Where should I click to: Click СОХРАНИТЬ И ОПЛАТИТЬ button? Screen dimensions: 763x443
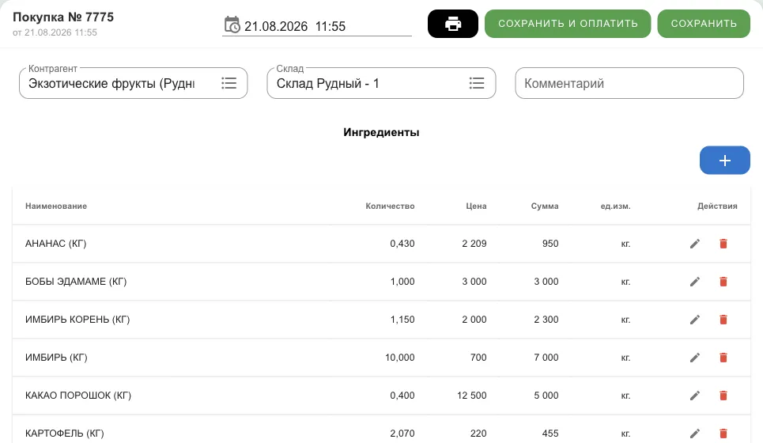[x=568, y=24]
